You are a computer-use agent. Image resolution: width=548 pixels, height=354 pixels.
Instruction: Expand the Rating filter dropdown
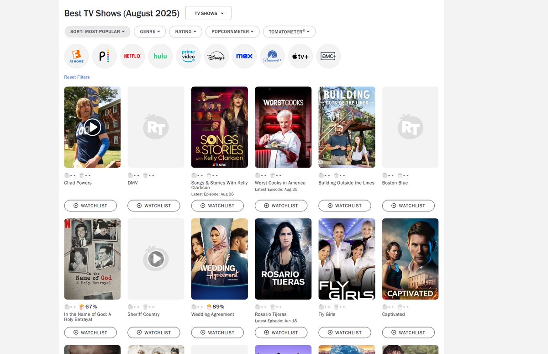[x=185, y=32]
